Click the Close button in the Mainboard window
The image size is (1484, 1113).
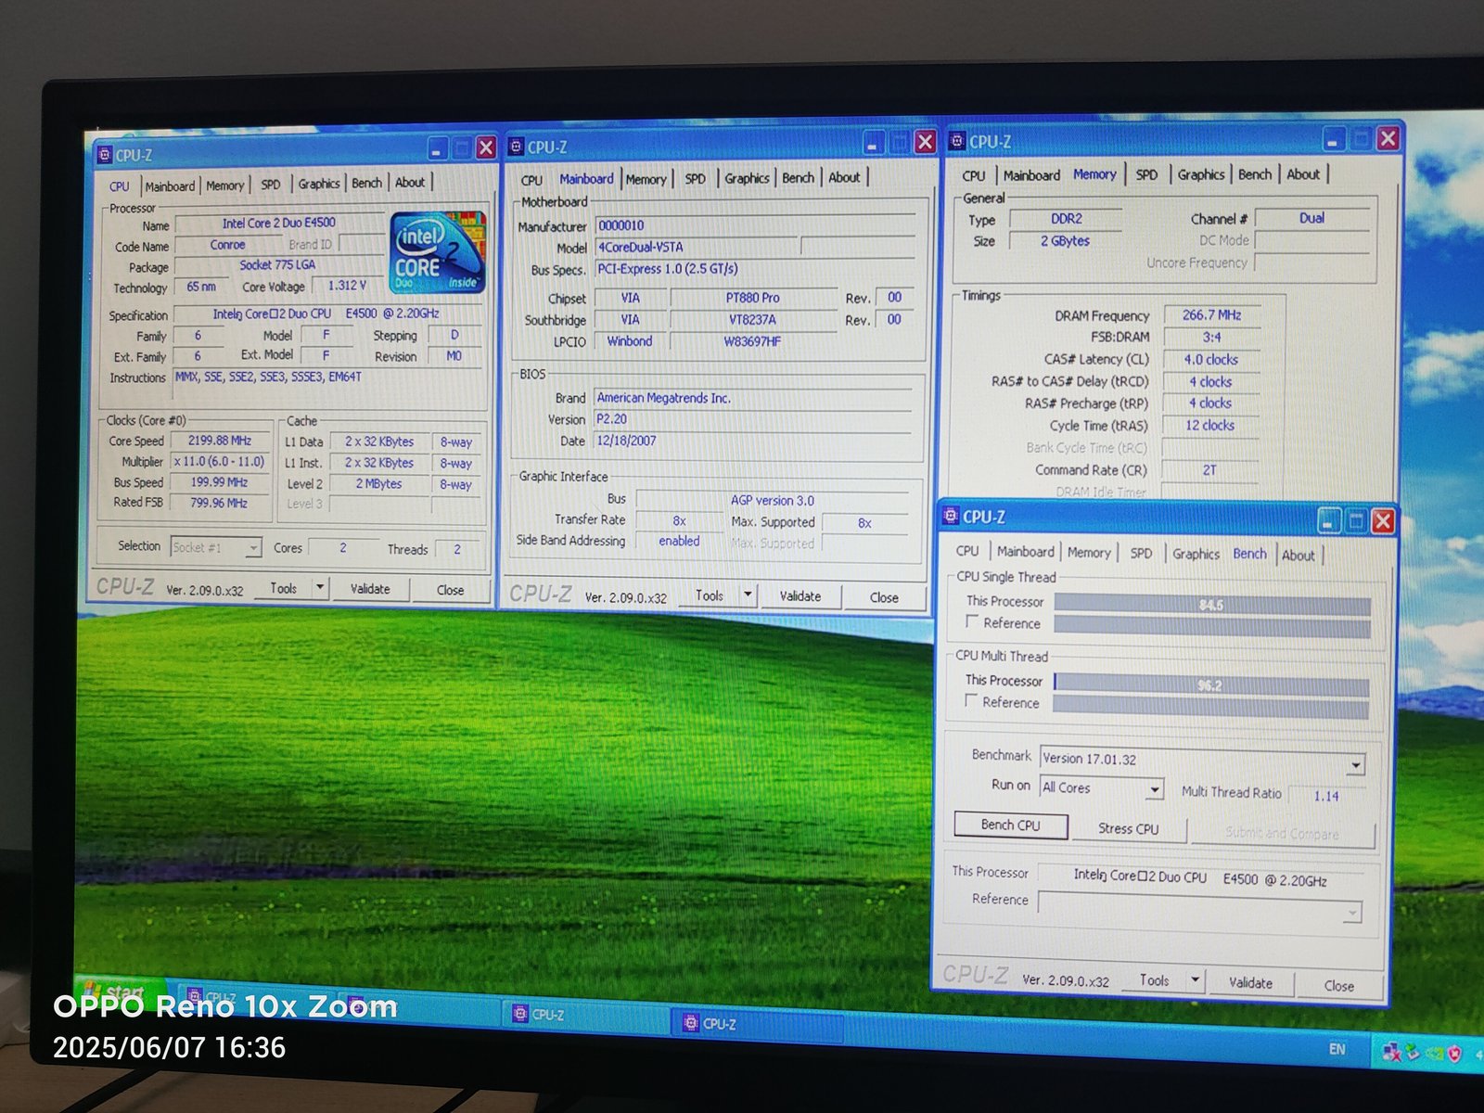click(x=884, y=598)
